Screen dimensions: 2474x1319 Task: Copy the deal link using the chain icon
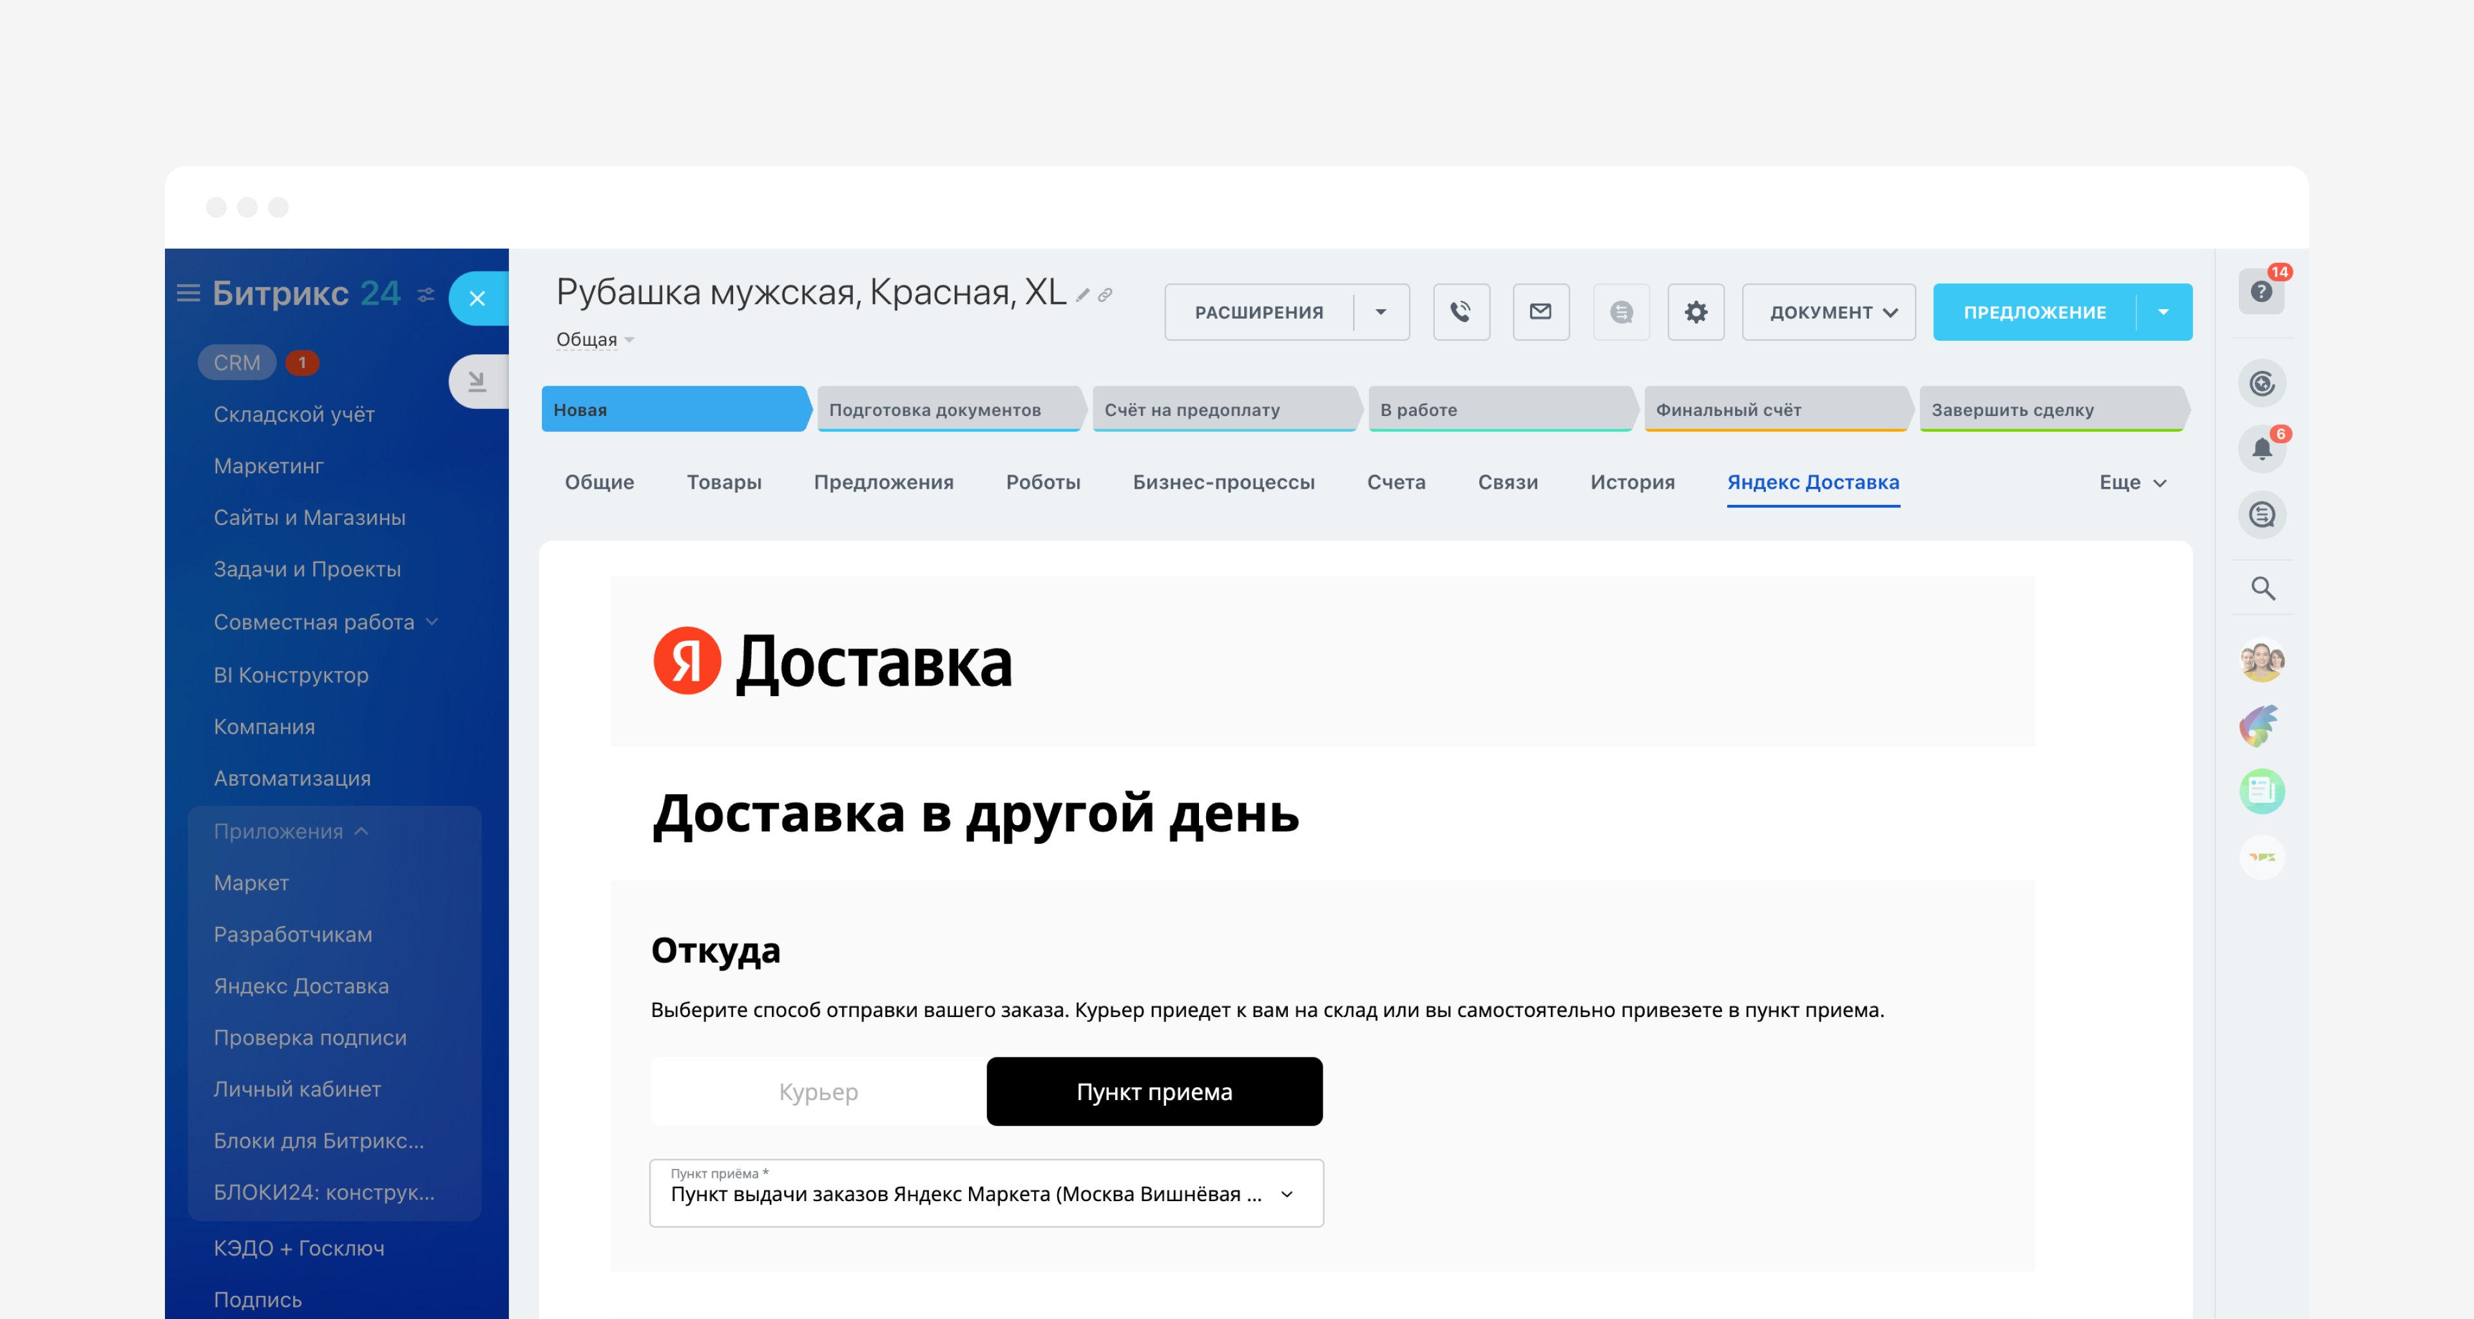1106,296
